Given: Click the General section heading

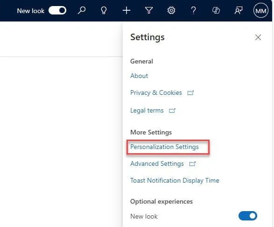Looking at the screenshot, I should click(141, 61).
